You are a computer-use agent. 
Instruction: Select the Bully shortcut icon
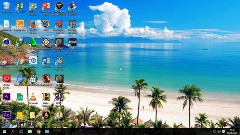click(46, 97)
